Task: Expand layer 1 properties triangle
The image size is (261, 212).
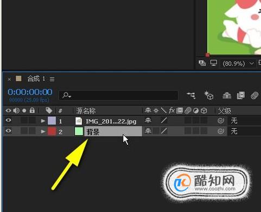Action: (x=43, y=121)
